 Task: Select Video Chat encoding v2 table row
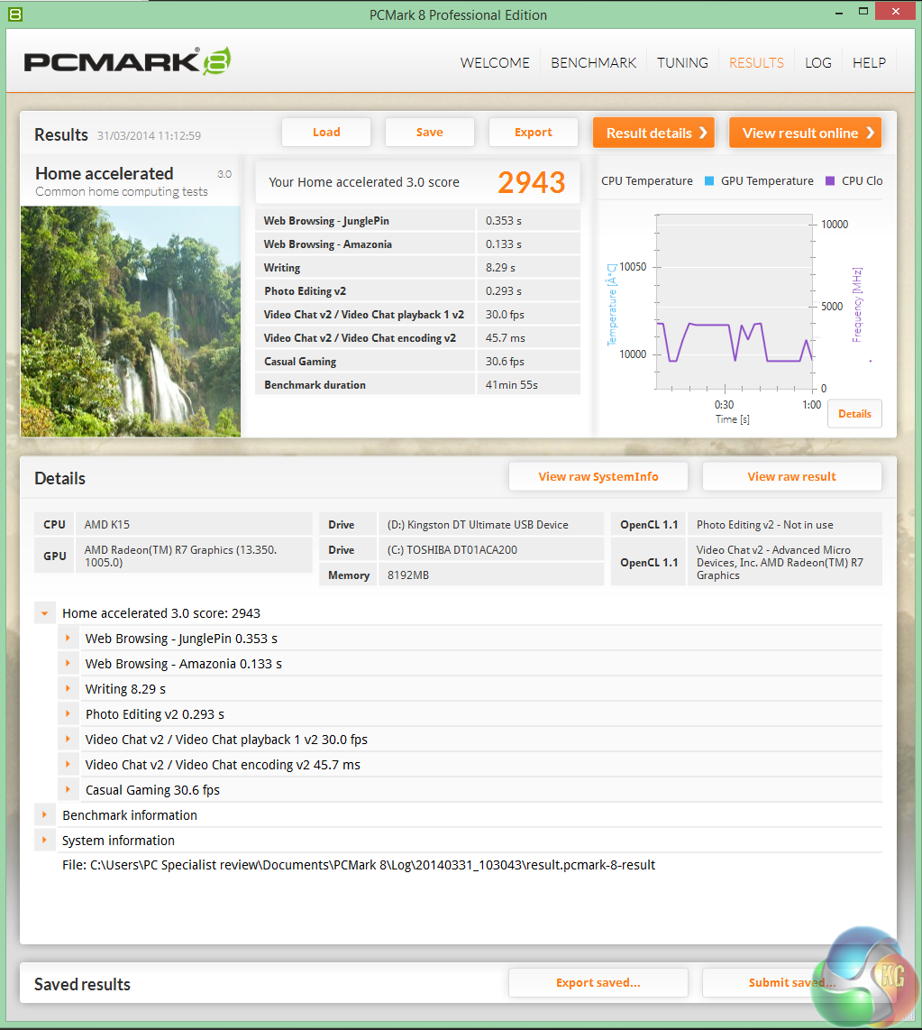click(417, 337)
